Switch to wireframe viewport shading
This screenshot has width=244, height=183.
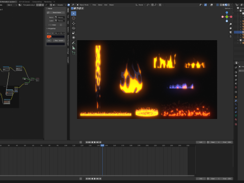(221, 5)
